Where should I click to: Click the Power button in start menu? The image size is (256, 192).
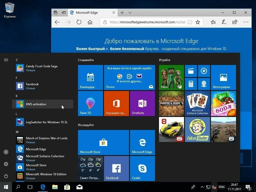(6, 176)
